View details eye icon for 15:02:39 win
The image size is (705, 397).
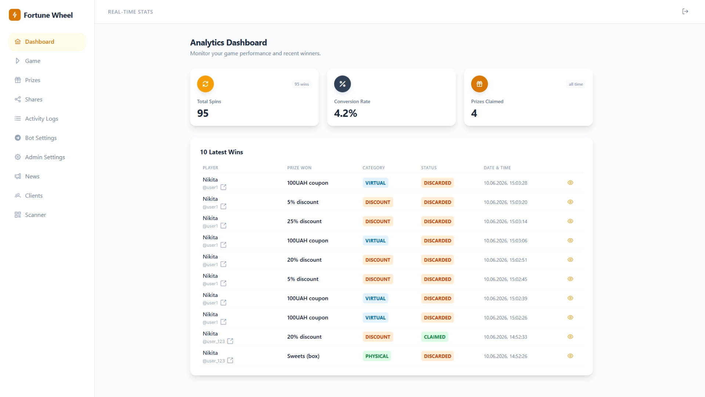coord(570,298)
